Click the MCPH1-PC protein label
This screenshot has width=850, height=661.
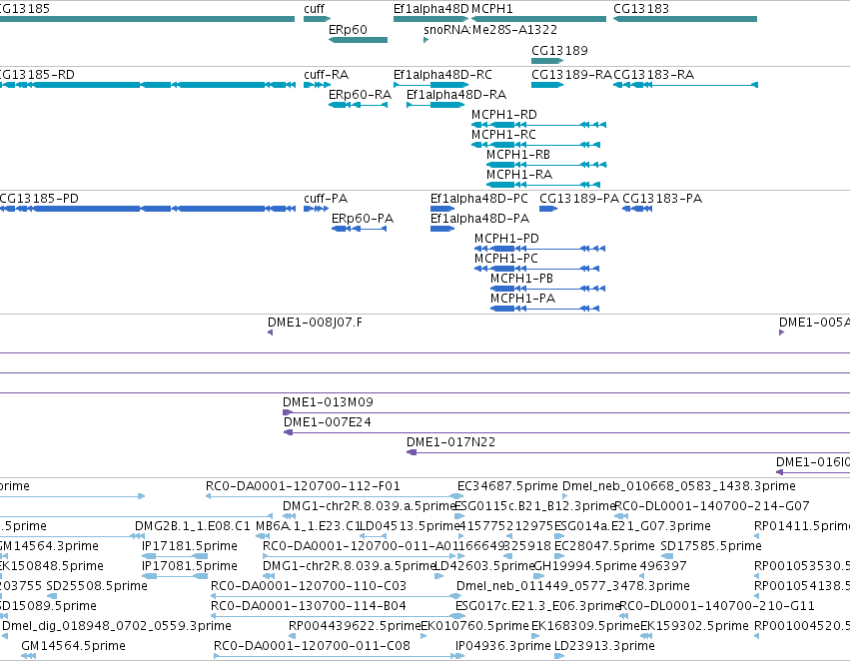pyautogui.click(x=506, y=259)
